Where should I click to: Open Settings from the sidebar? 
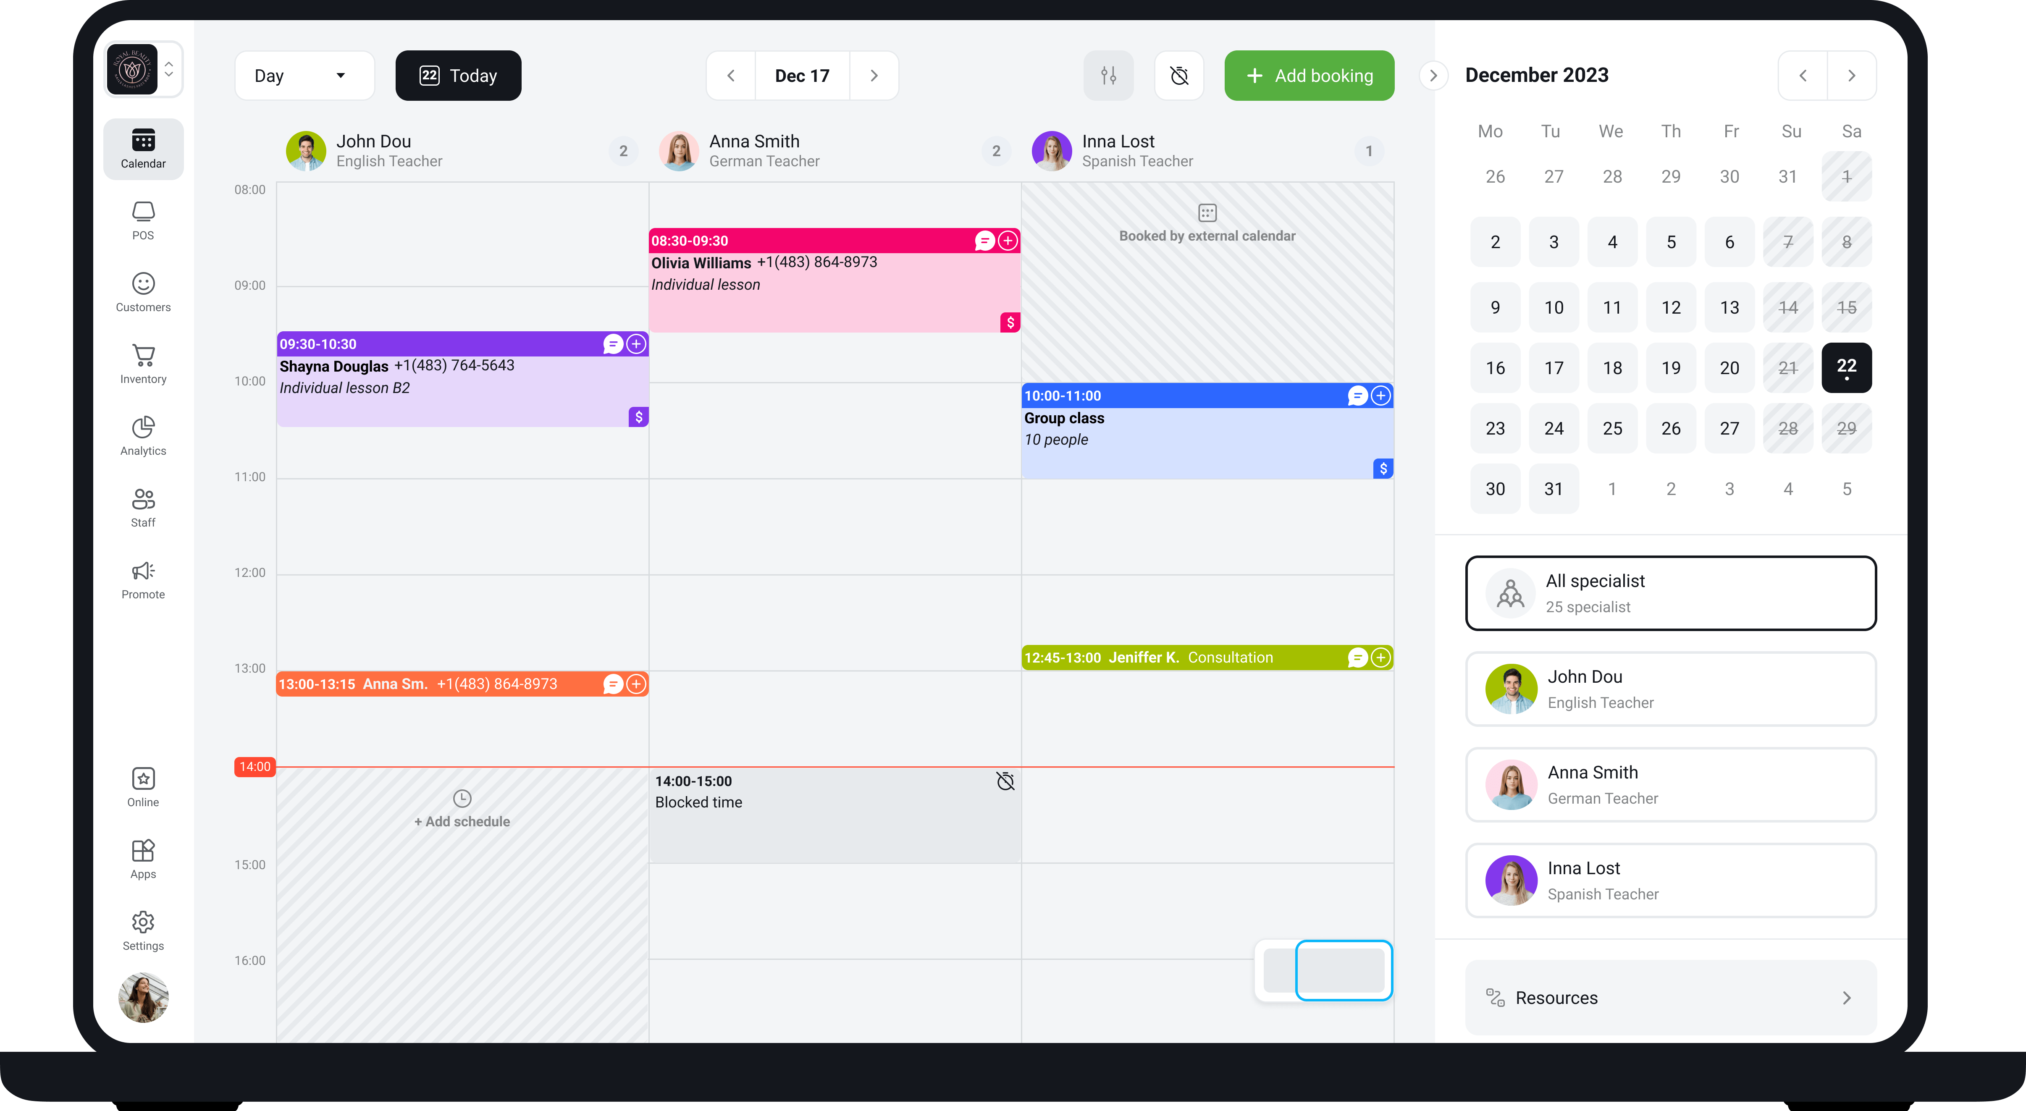point(143,930)
